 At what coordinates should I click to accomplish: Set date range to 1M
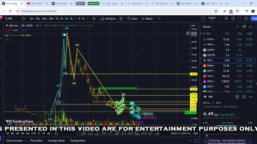point(17,133)
